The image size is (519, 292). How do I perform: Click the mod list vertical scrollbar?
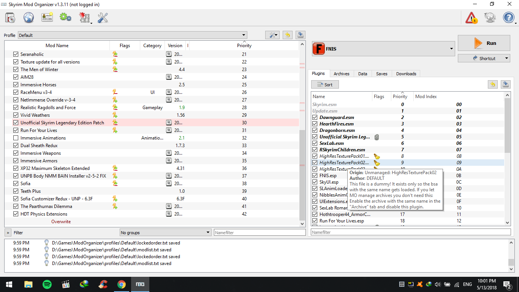302,133
